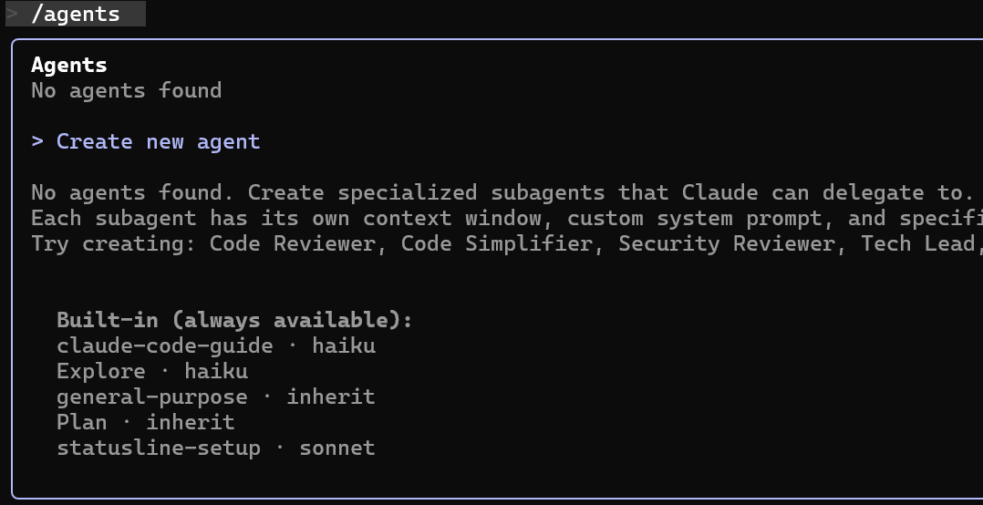Click the bold Agents panel heading
Screen dimensions: 983x505
tap(69, 66)
